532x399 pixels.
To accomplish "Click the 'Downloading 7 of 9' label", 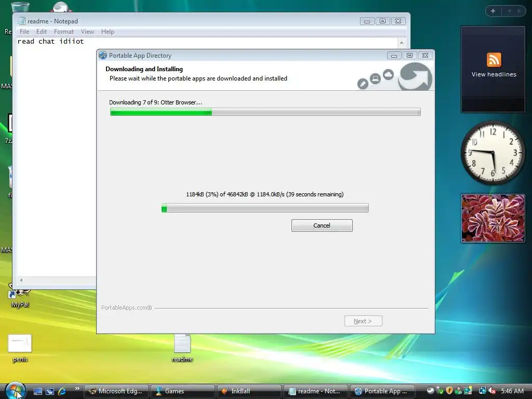I will 155,102.
